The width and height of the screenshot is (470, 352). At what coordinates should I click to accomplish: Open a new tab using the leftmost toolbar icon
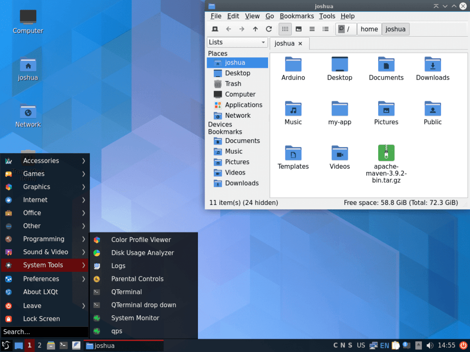tap(215, 29)
